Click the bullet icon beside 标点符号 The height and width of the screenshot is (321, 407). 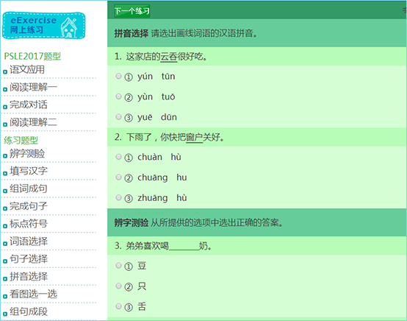5,226
